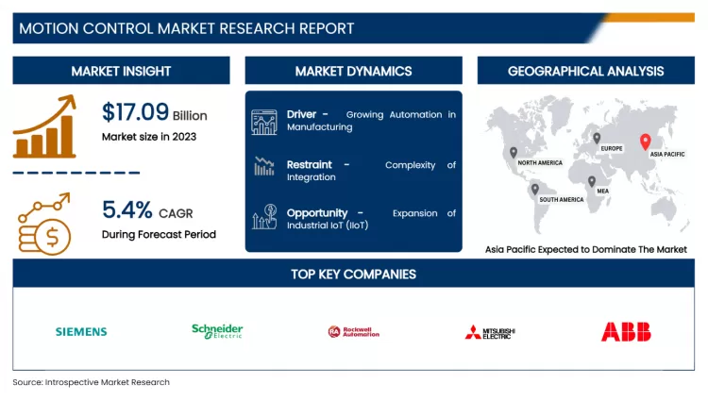Click the 5.4% CAGR value
This screenshot has width=708, height=401.
click(x=147, y=209)
